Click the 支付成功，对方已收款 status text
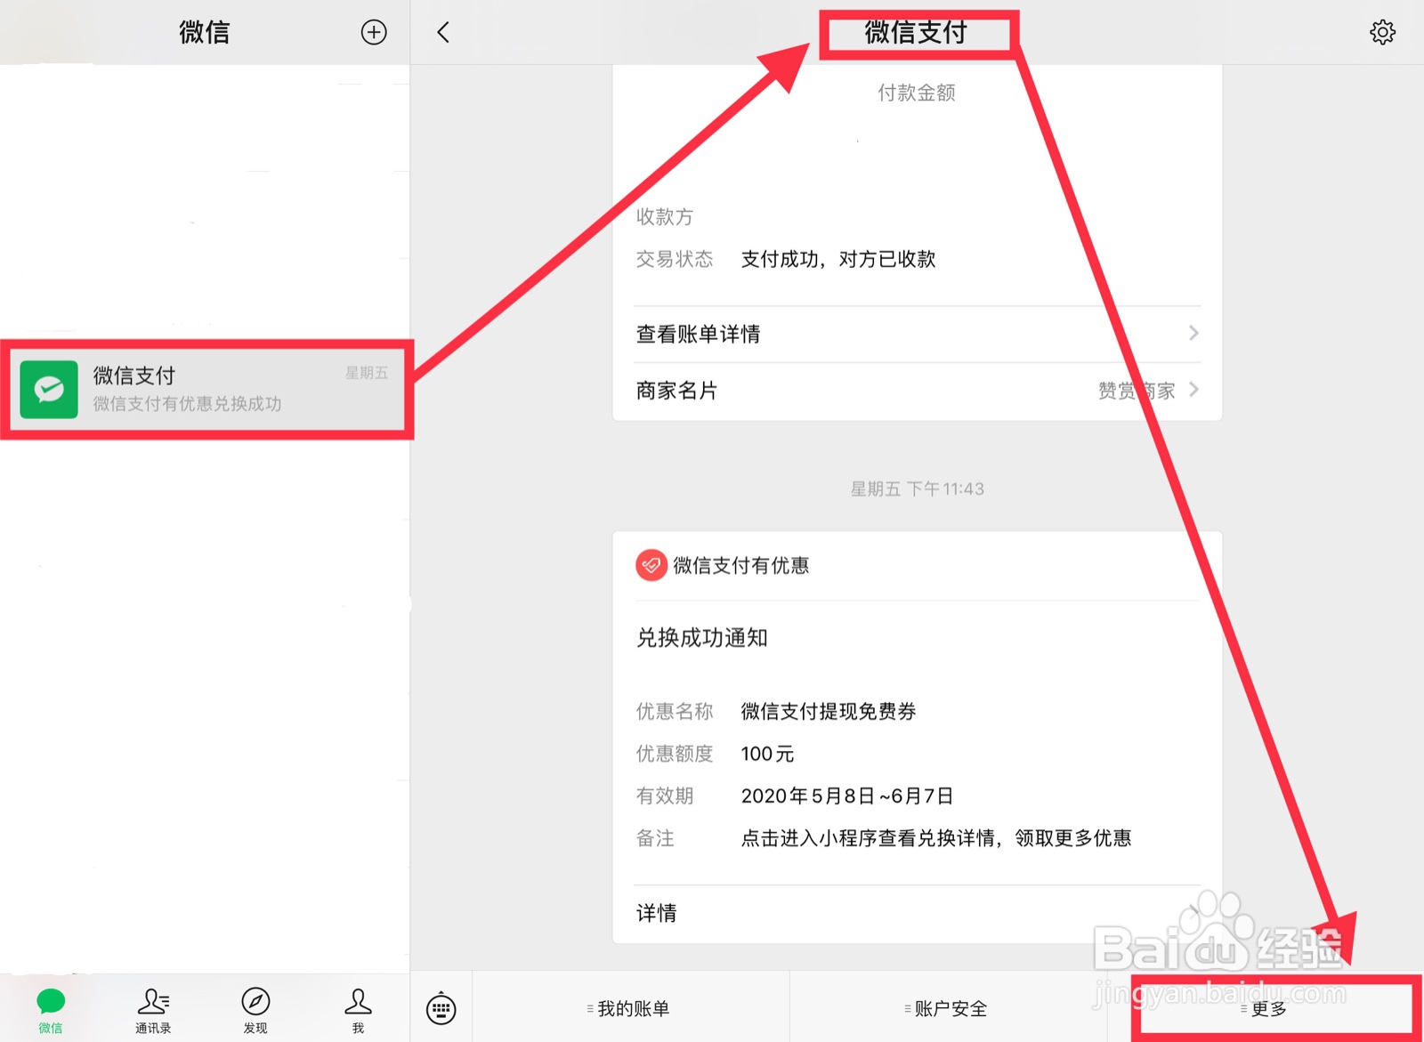Screen dimensions: 1424x1042 [x=838, y=259]
